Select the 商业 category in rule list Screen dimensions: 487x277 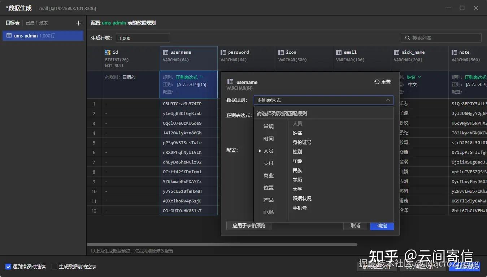(x=269, y=175)
